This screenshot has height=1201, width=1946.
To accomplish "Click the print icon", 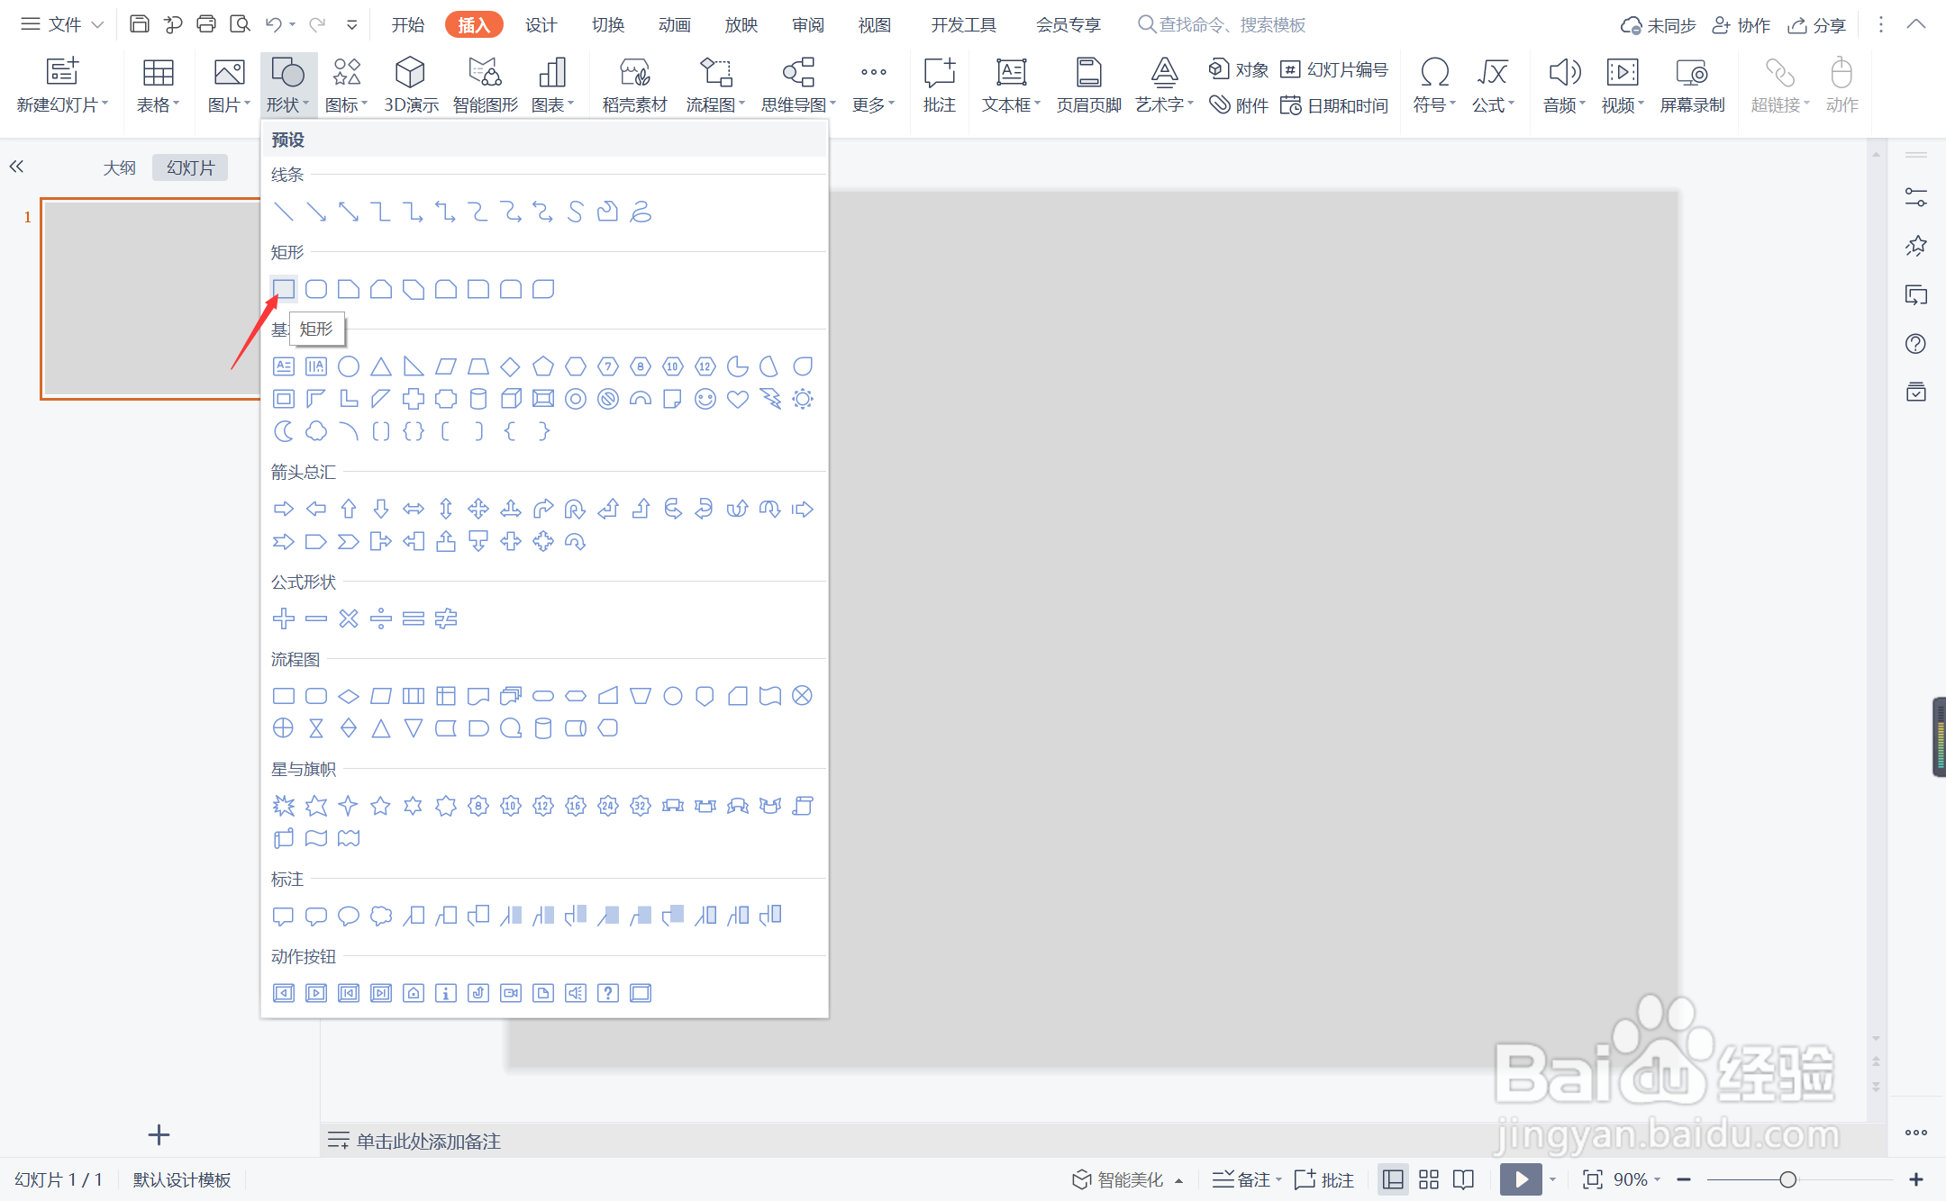I will pyautogui.click(x=206, y=24).
